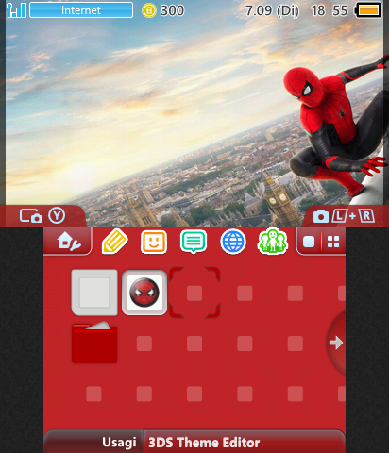The height and width of the screenshot is (453, 389).
Task: Click the signal strength icon
Action: (x=16, y=10)
